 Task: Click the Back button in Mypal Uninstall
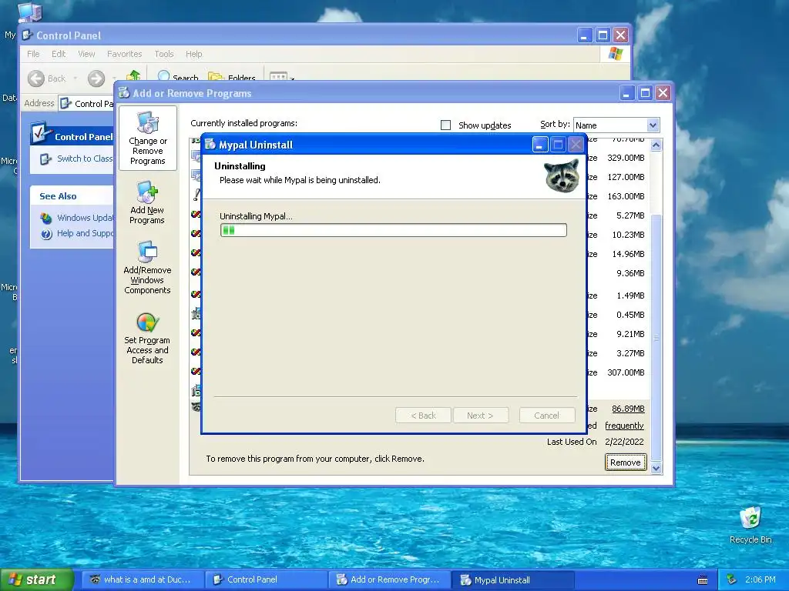pyautogui.click(x=423, y=416)
